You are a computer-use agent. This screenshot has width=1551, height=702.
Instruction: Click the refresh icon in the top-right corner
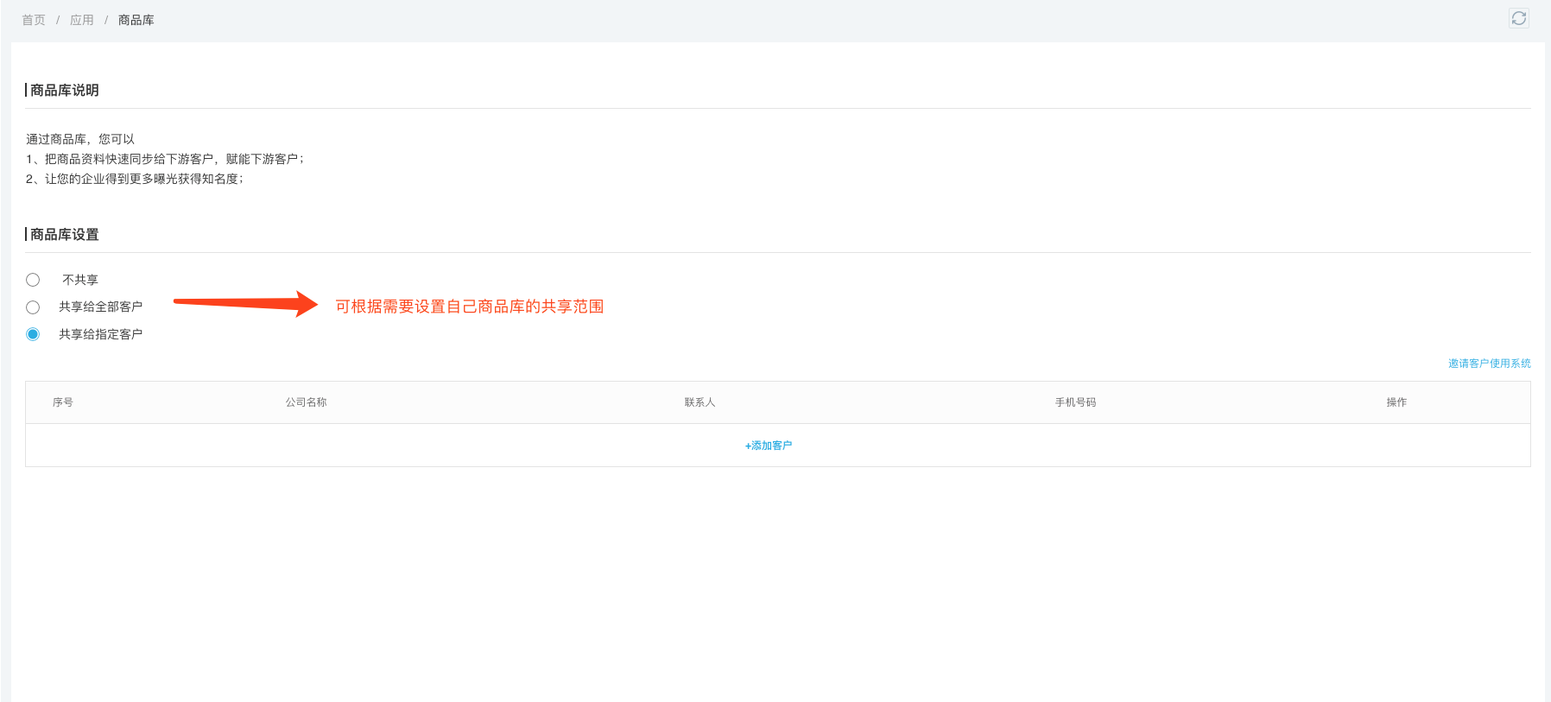[x=1518, y=18]
